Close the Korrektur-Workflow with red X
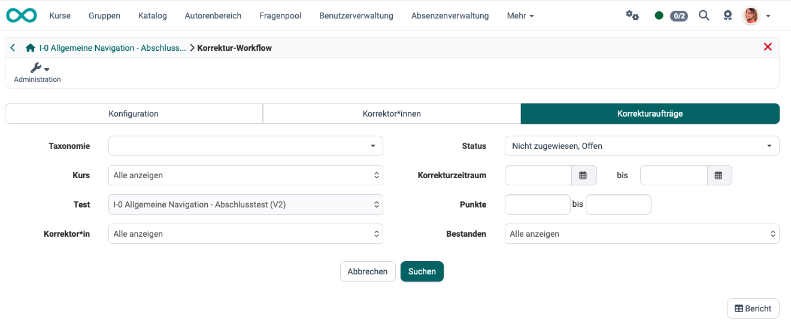Viewport: 791px width, 327px height. click(x=768, y=47)
